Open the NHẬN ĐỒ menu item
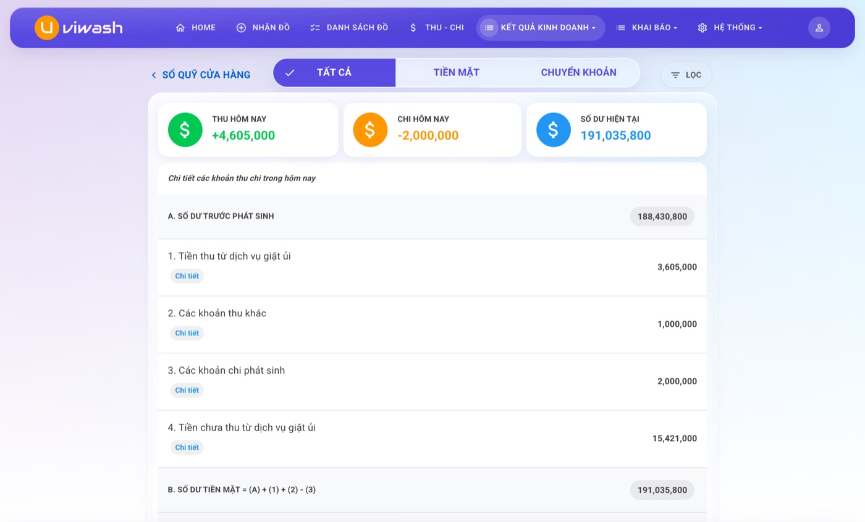 [x=263, y=28]
